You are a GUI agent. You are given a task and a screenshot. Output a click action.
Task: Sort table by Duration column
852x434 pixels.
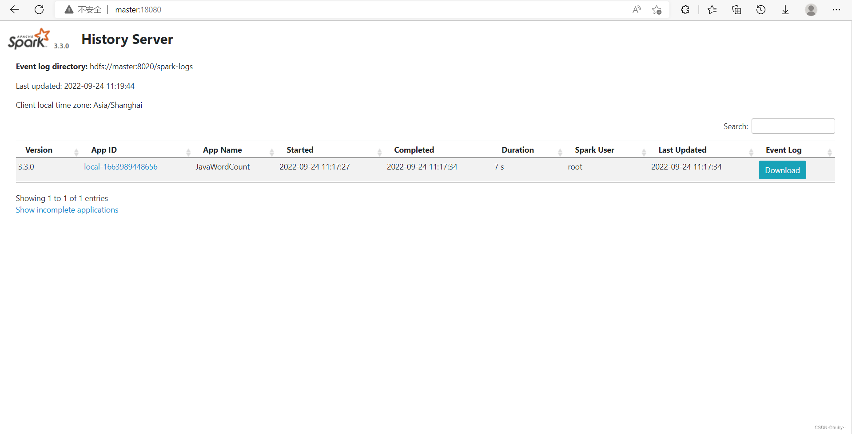click(518, 150)
